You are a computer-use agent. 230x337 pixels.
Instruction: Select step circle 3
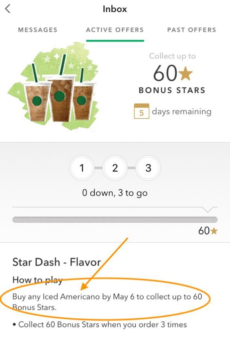148,168
